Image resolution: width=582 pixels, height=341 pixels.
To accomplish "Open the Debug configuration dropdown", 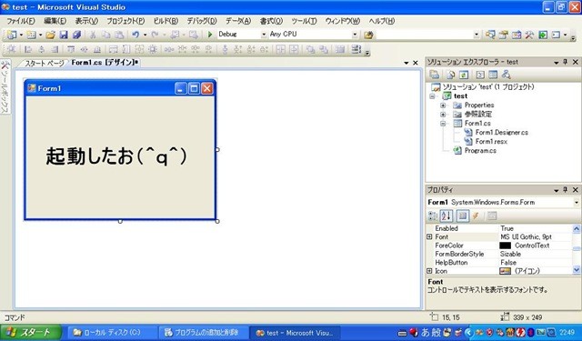I will coord(264,35).
